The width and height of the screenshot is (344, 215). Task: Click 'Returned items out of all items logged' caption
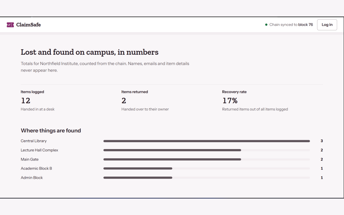click(255, 109)
